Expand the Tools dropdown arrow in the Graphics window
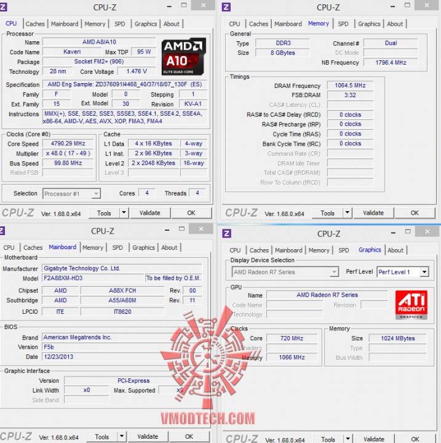Viewport: 441px width, 443px height. coord(348,439)
